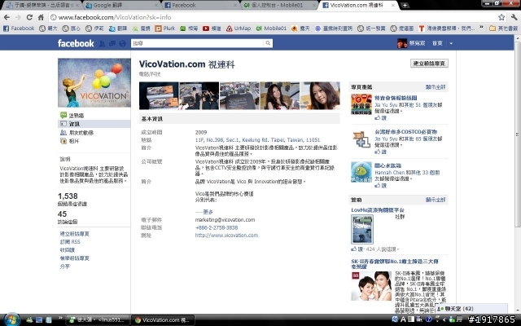
Task: Open the SK-II ad title link
Action: [394, 264]
